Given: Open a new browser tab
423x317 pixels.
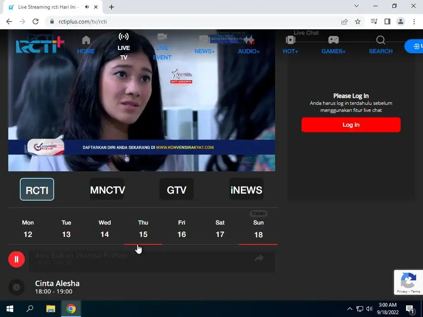Looking at the screenshot, I should pyautogui.click(x=112, y=7).
